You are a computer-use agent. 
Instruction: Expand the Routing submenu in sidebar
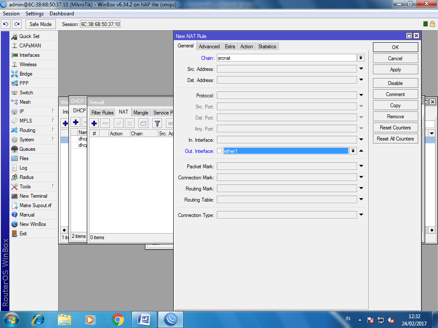(x=53, y=130)
